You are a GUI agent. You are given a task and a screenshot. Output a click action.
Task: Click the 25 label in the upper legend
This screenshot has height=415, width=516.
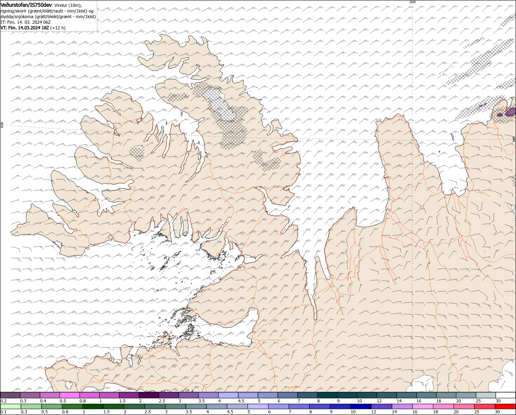(478, 401)
